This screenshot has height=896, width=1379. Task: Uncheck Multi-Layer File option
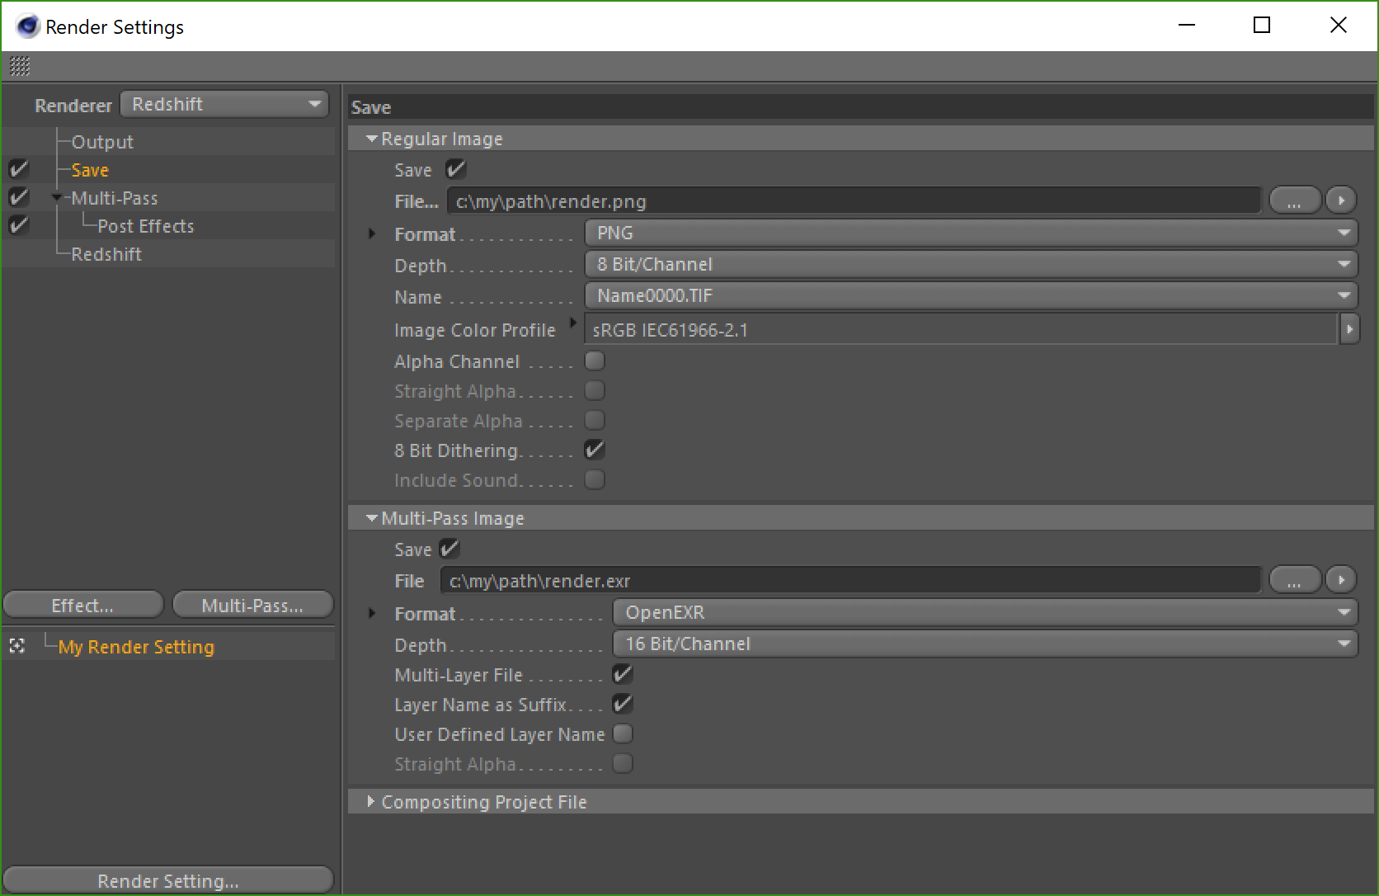click(623, 674)
